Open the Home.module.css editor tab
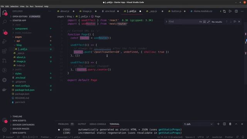This screenshot has height=139, width=247. pyautogui.click(x=203, y=11)
